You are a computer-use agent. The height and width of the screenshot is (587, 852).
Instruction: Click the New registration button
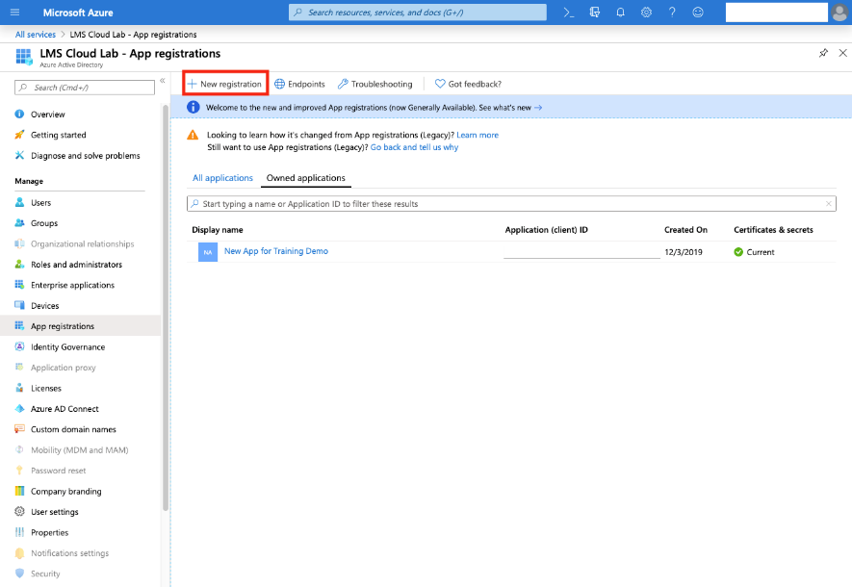tap(225, 84)
